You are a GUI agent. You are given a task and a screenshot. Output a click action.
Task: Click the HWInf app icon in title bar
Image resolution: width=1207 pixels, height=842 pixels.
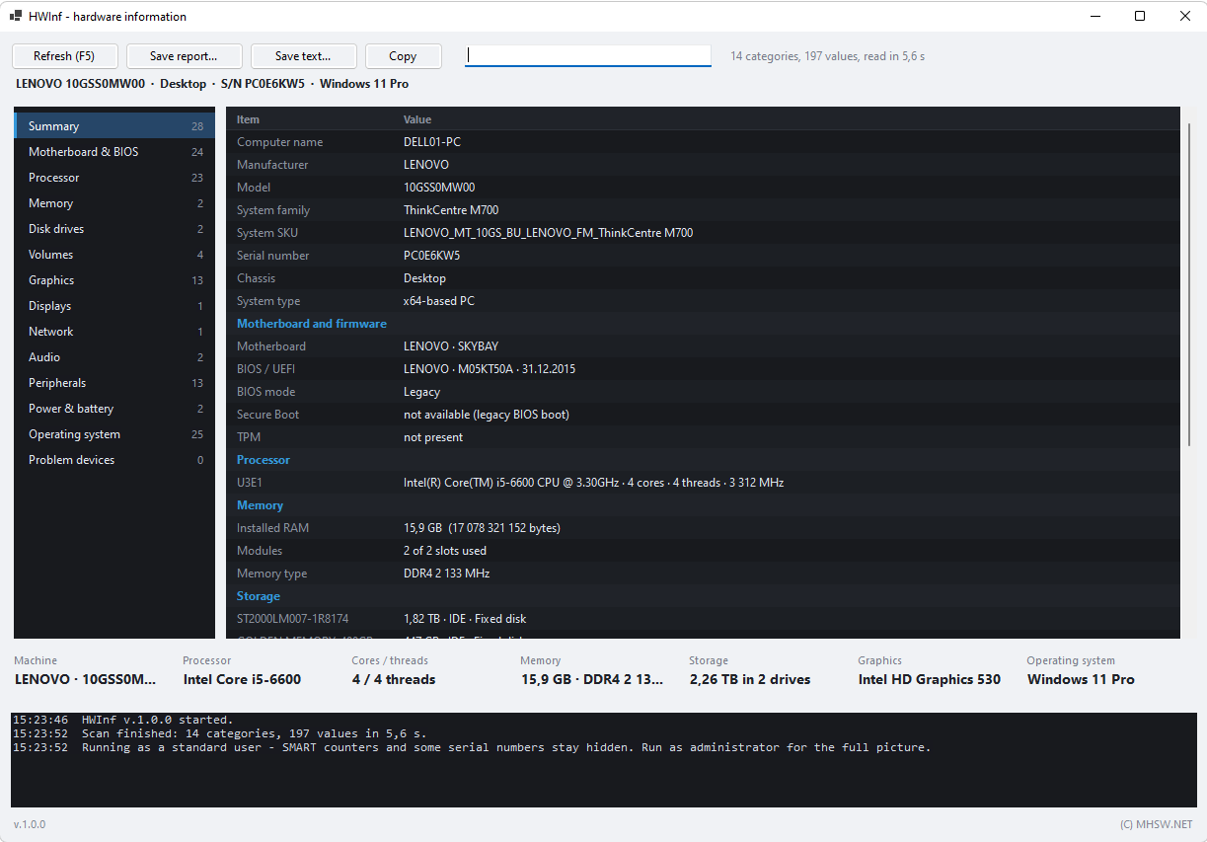click(x=16, y=16)
